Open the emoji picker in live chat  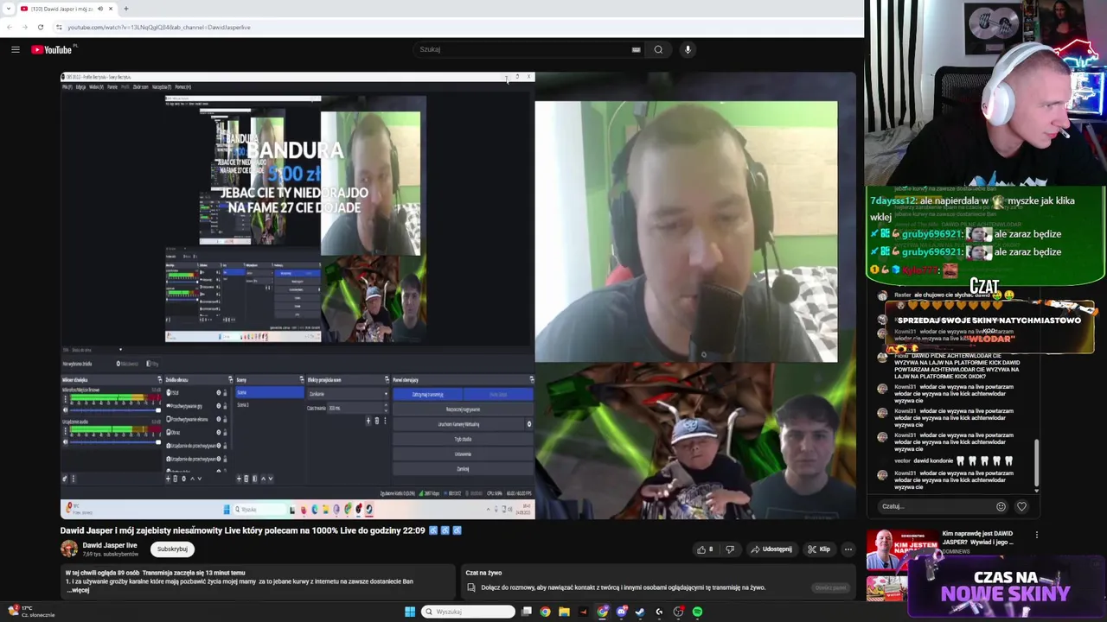(1001, 506)
